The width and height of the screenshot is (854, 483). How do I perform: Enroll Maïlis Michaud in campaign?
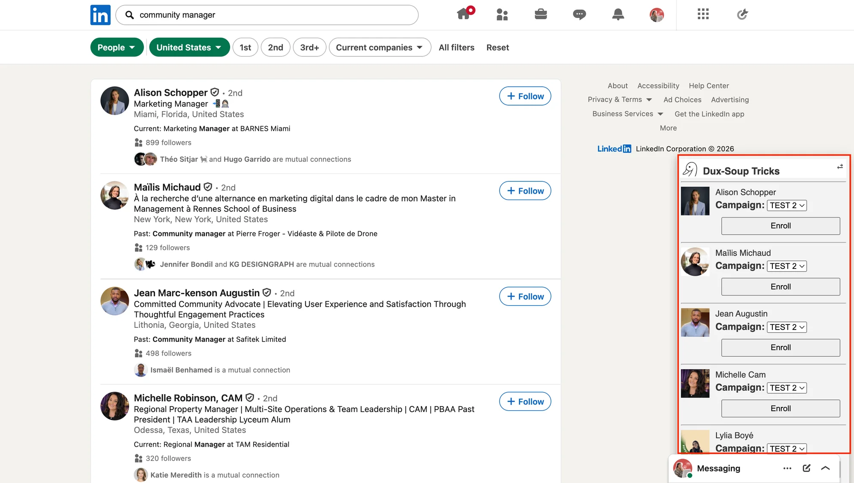click(x=781, y=287)
